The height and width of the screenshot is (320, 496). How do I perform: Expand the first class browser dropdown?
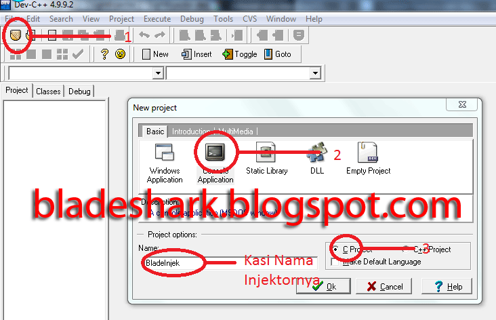[158, 73]
